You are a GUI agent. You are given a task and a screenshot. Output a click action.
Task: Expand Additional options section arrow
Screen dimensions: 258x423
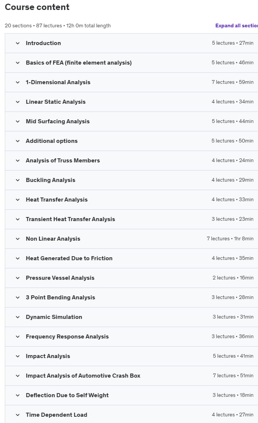17,141
